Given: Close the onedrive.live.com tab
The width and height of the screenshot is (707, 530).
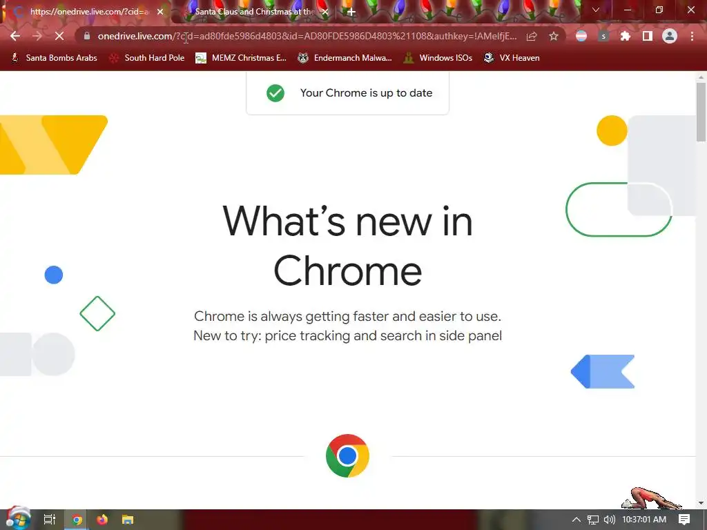Looking at the screenshot, I should (x=160, y=12).
